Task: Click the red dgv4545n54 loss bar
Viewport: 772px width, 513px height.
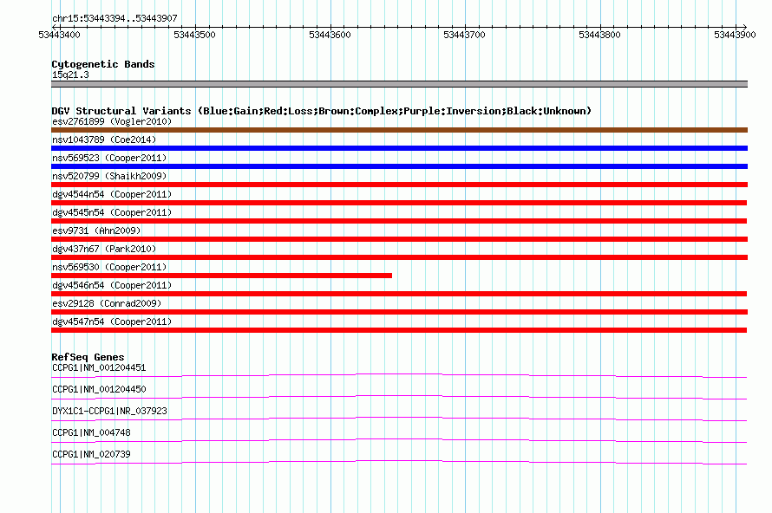Action: pyautogui.click(x=399, y=221)
